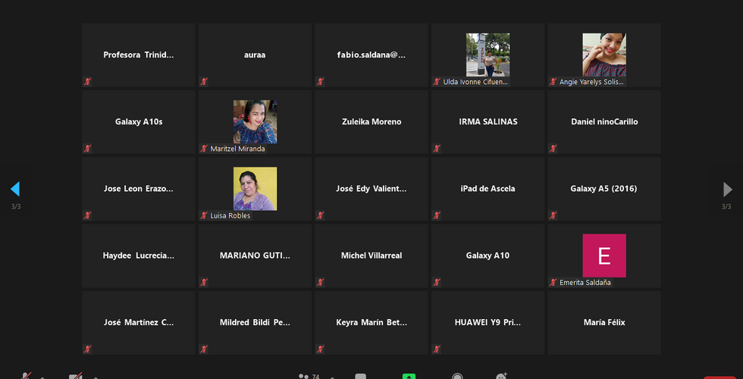The height and width of the screenshot is (379, 743).
Task: Click the Angie Yarelys Solis... name label
Action: point(592,82)
